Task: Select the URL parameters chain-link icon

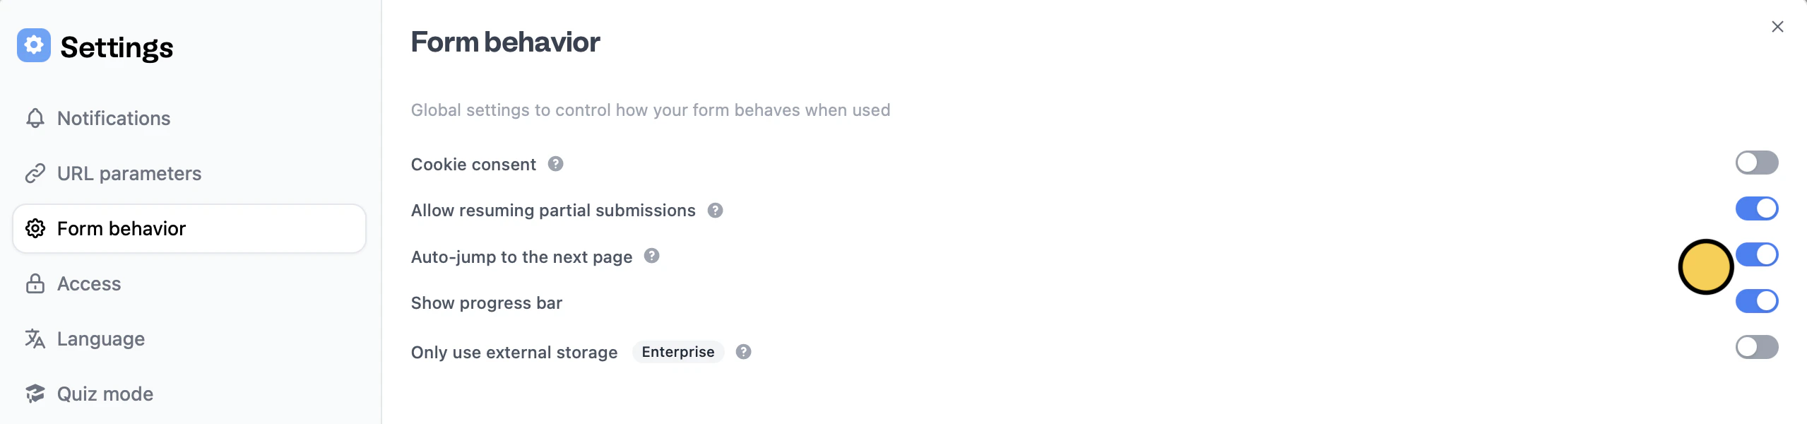Action: [35, 173]
